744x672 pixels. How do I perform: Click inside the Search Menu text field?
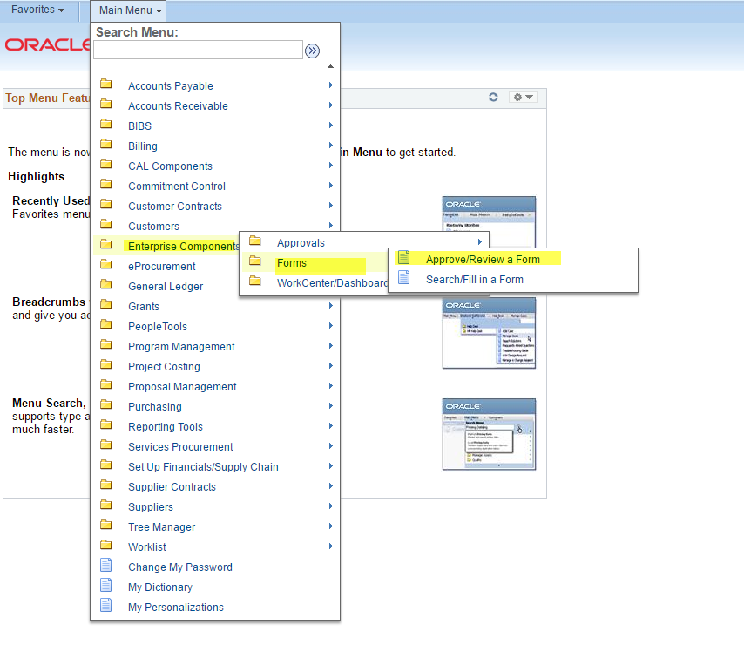(198, 50)
